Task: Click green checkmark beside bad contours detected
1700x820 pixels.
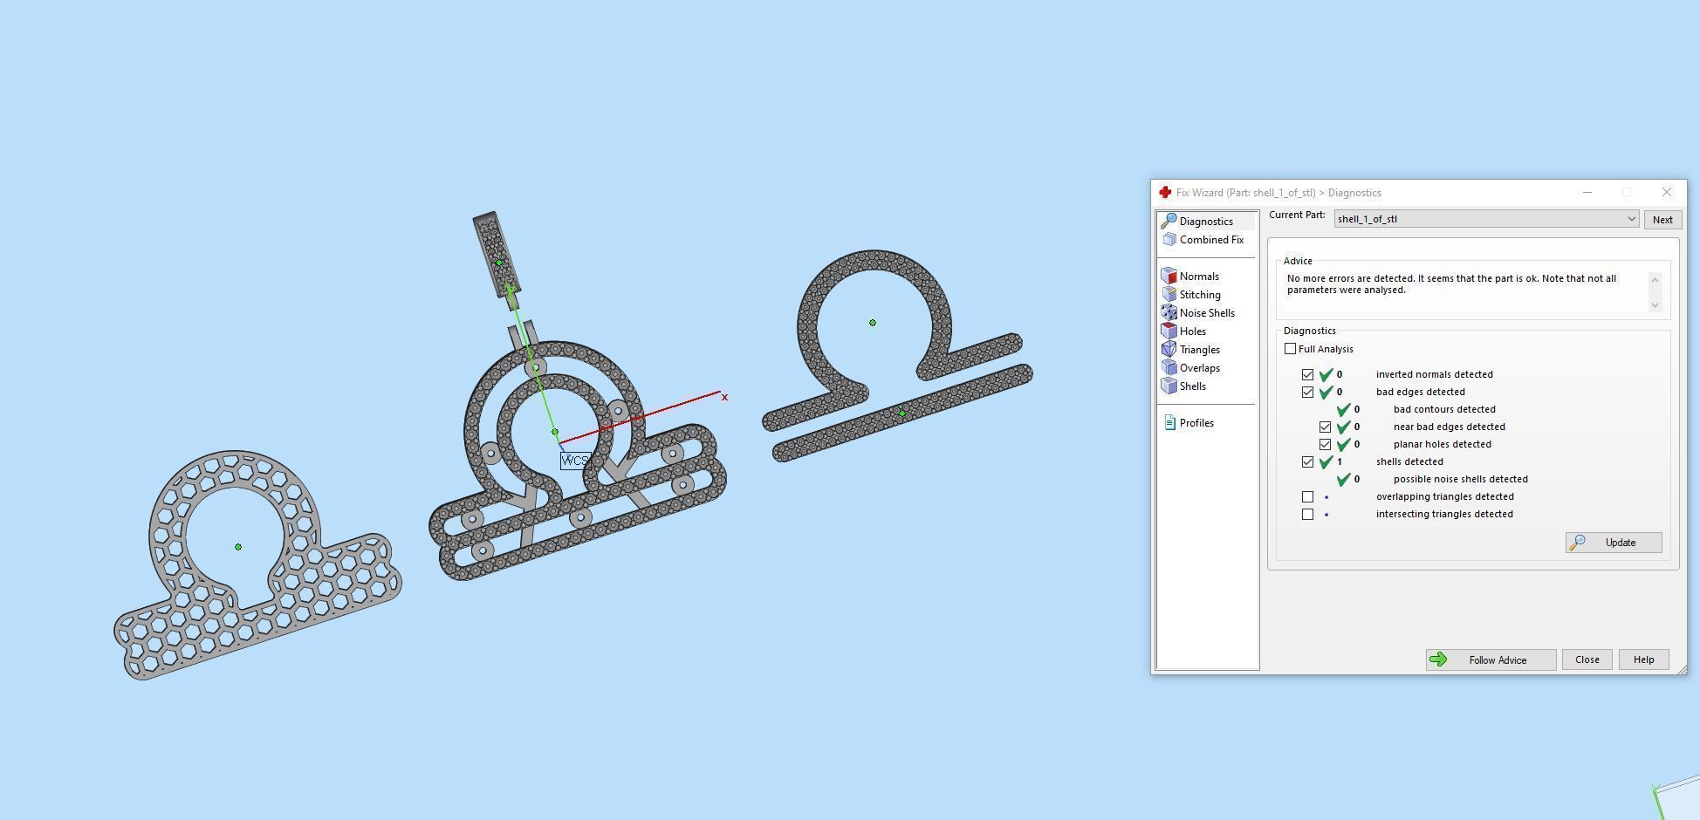Action: tap(1343, 409)
